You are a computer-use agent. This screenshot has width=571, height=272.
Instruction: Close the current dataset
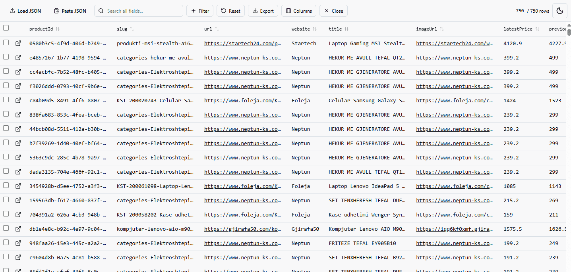(x=333, y=11)
